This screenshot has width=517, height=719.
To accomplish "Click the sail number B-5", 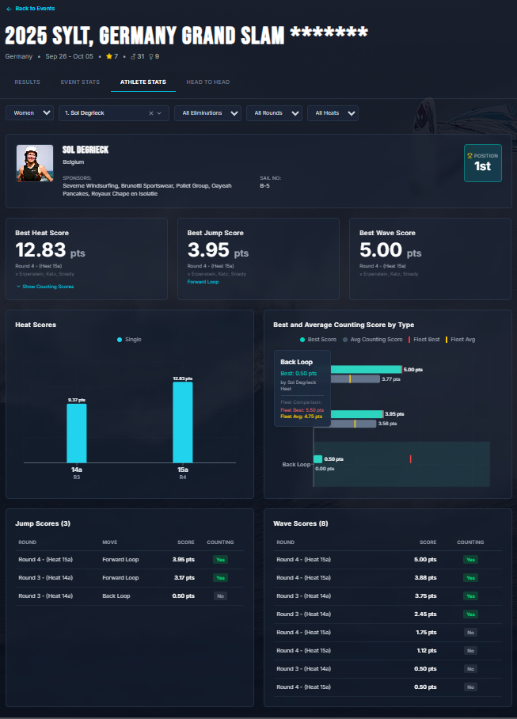I will coord(265,186).
